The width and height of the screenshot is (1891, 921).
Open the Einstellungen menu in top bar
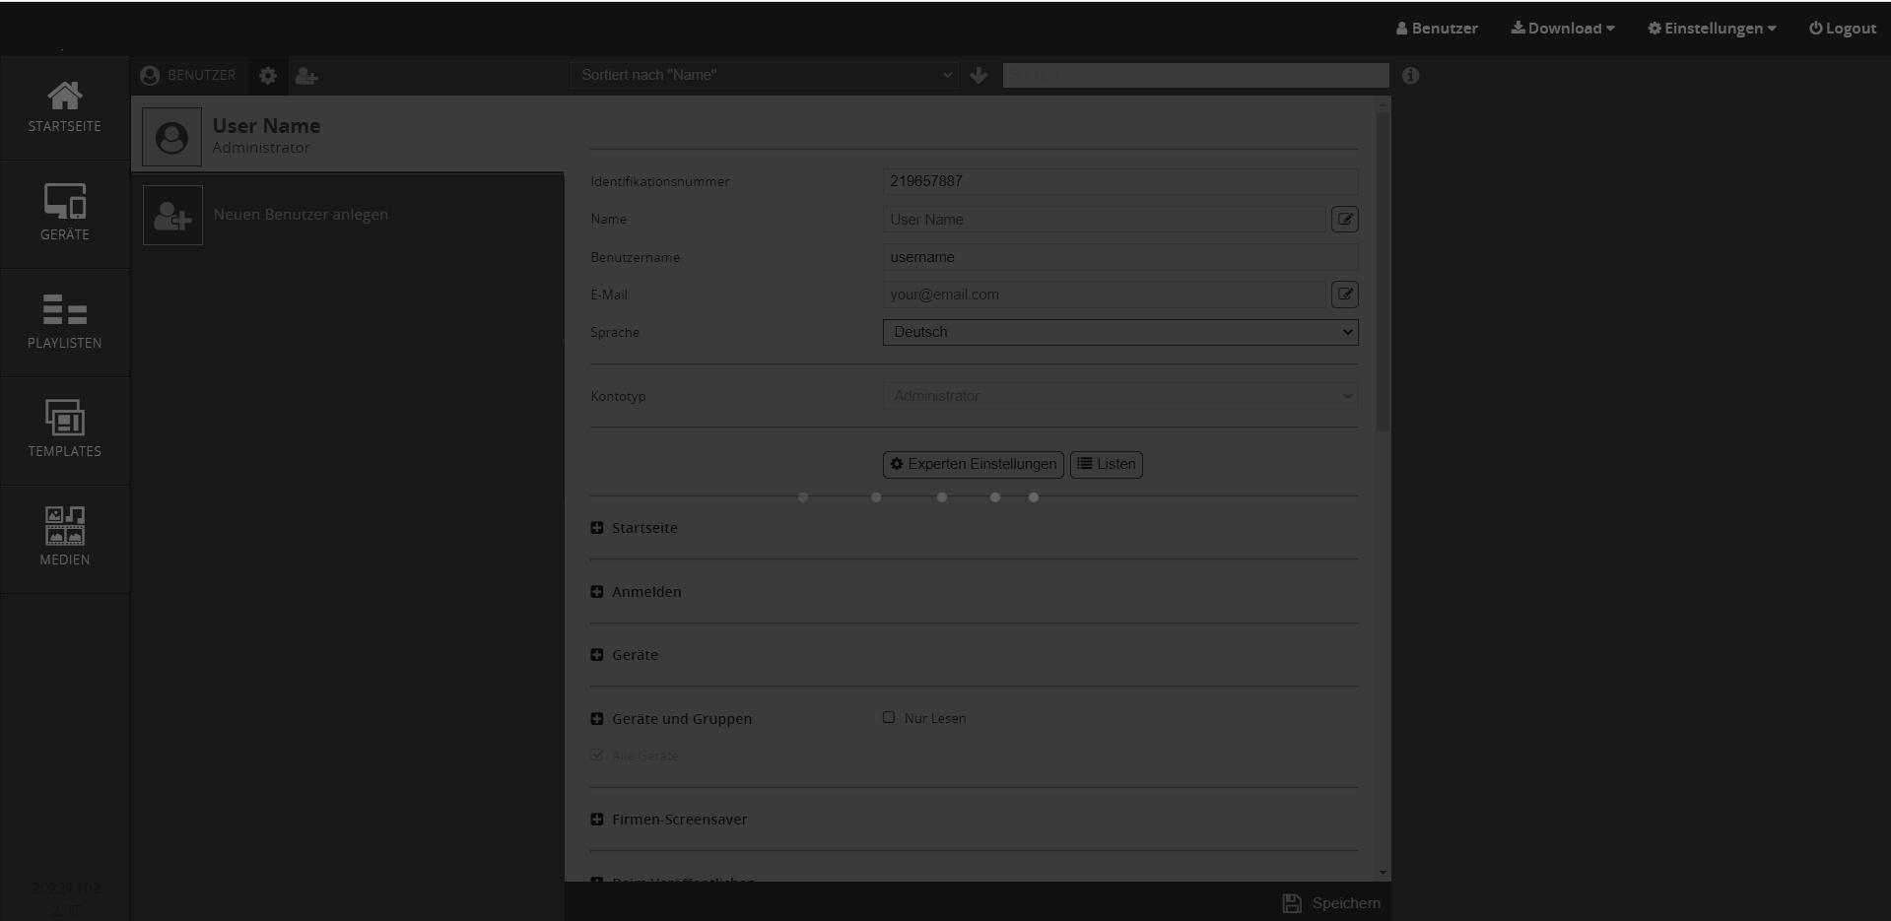[x=1712, y=29]
